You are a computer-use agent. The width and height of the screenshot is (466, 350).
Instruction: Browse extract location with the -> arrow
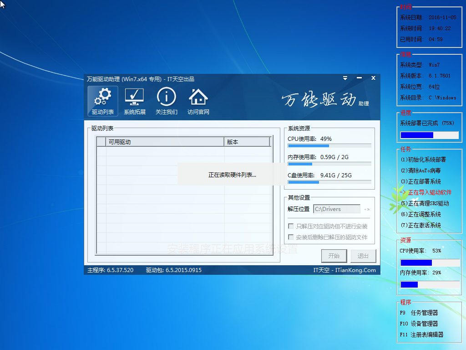coord(367,209)
